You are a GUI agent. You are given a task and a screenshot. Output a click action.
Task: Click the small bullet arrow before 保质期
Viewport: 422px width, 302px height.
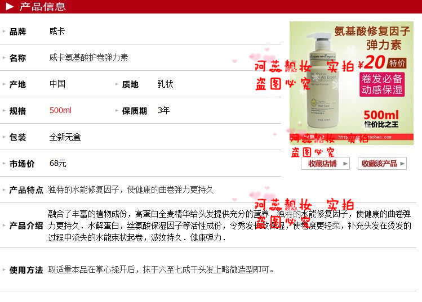point(117,110)
